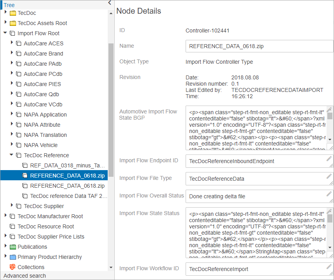Click node icon next to NAPA Vehicle

[x=19, y=145]
